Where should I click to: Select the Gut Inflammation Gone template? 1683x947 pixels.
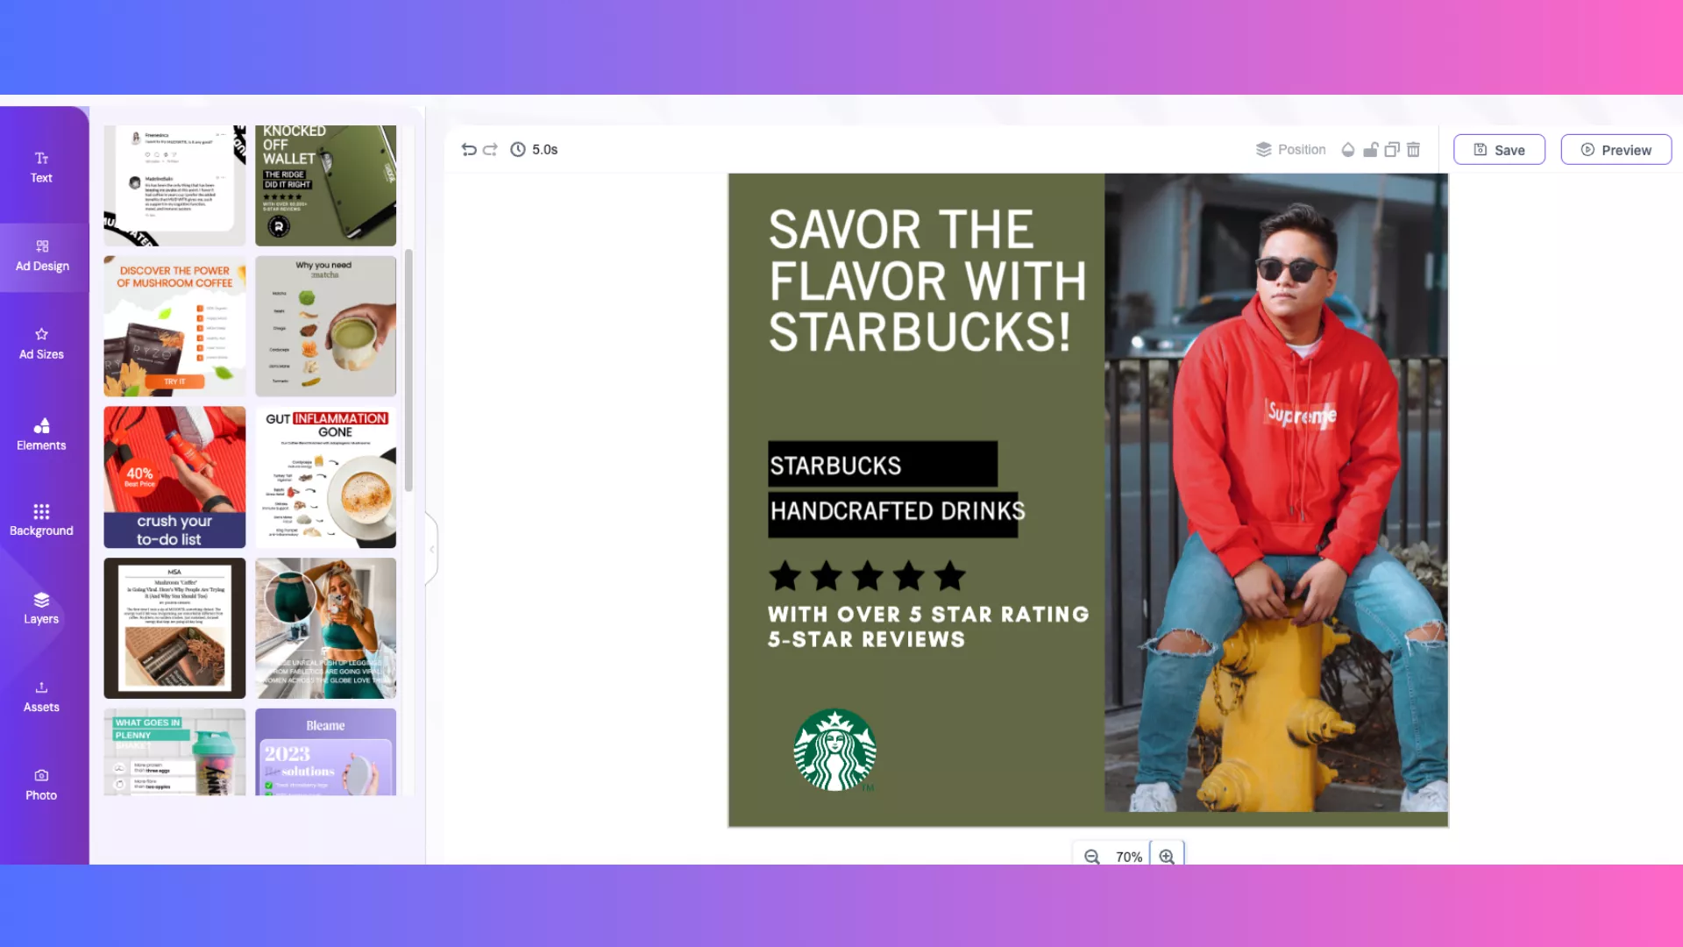(325, 477)
